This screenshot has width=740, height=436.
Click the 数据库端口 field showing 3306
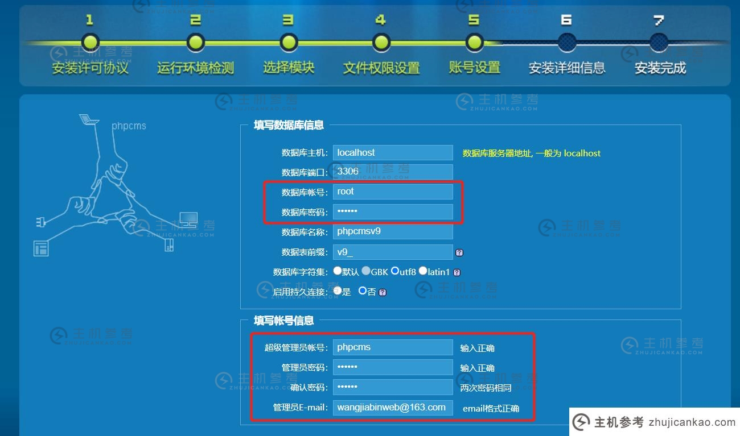pyautogui.click(x=393, y=172)
